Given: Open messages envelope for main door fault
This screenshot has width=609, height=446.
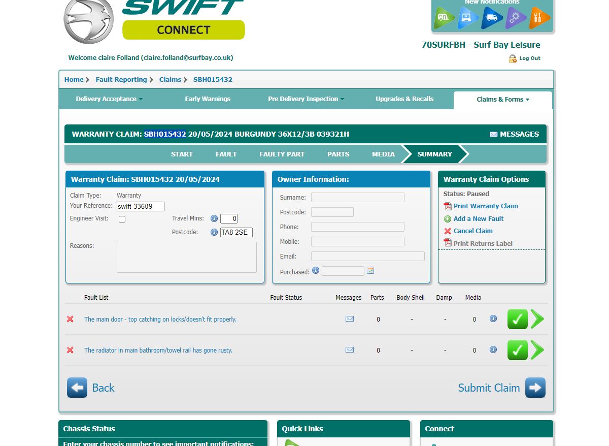Looking at the screenshot, I should [x=350, y=319].
